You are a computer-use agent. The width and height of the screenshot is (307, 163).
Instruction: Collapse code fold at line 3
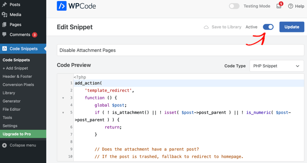click(63, 98)
